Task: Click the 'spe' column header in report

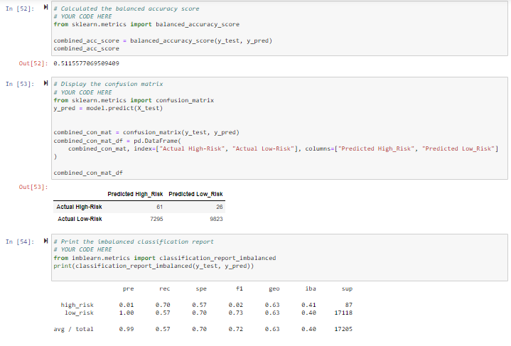Action: point(201,288)
